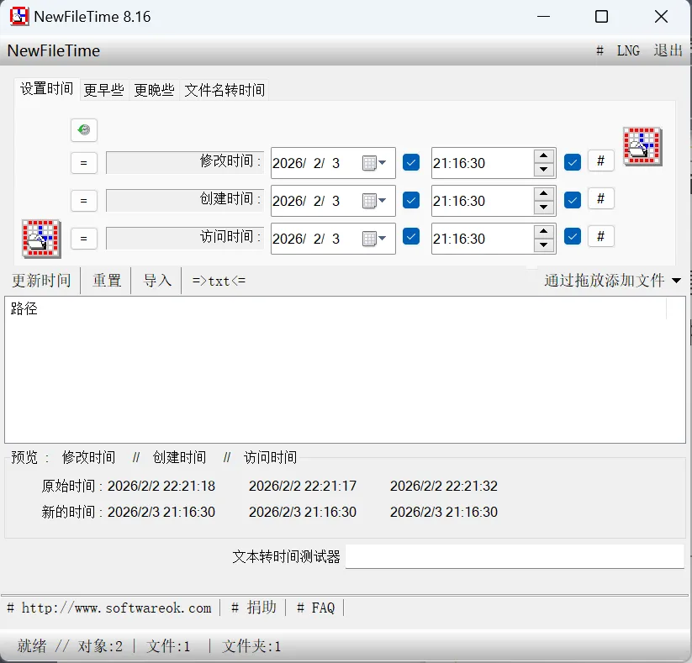This screenshot has height=663, width=692.
Task: Click the 访问时间 label field
Action: tap(185, 239)
